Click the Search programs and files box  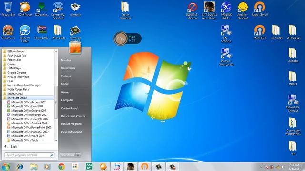point(30,155)
